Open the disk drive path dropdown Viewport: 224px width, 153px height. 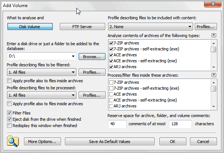[x=73, y=57]
